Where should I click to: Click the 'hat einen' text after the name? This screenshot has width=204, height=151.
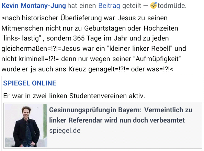coord(82,6)
